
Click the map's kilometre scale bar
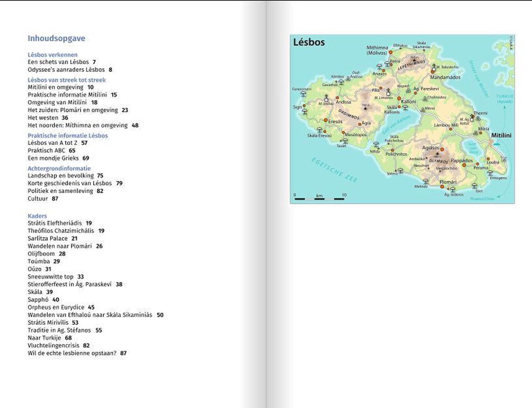(320, 199)
